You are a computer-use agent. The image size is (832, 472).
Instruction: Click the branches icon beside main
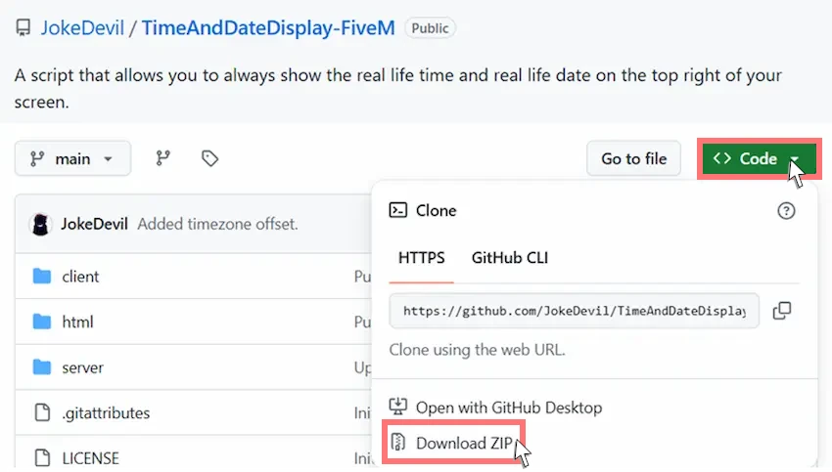pos(162,158)
